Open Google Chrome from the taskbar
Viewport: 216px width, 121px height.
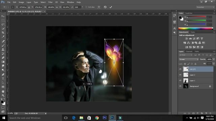(97, 118)
